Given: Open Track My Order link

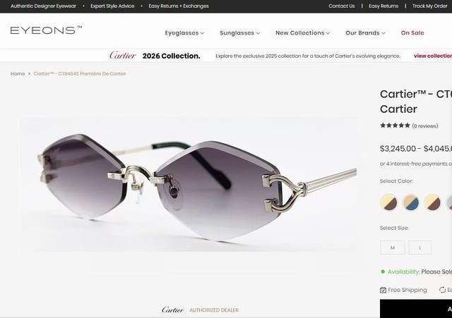Looking at the screenshot, I should pos(429,6).
